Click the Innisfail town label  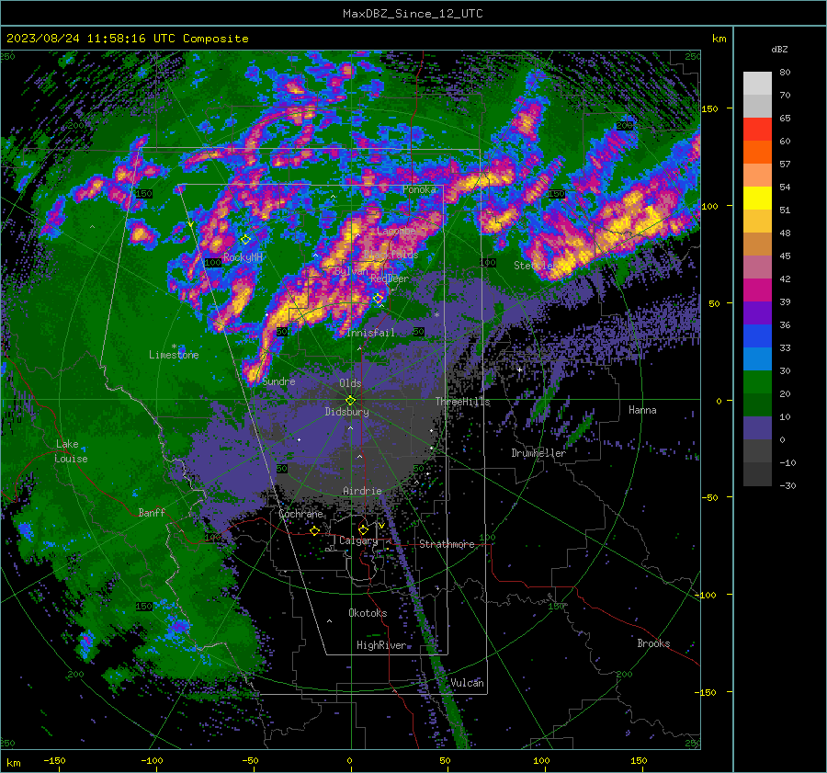[x=371, y=333]
